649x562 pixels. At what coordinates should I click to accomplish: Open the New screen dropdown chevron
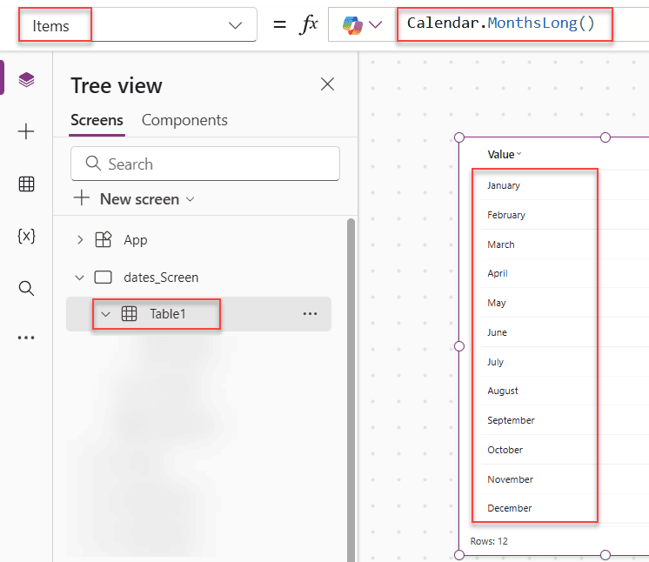pyautogui.click(x=190, y=199)
